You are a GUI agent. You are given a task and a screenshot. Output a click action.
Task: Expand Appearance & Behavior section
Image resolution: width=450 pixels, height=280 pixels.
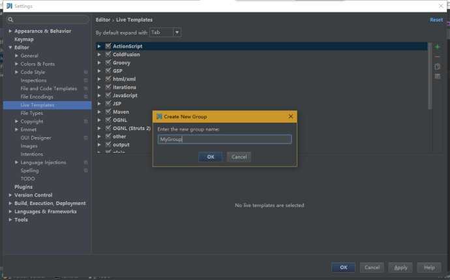(x=10, y=31)
